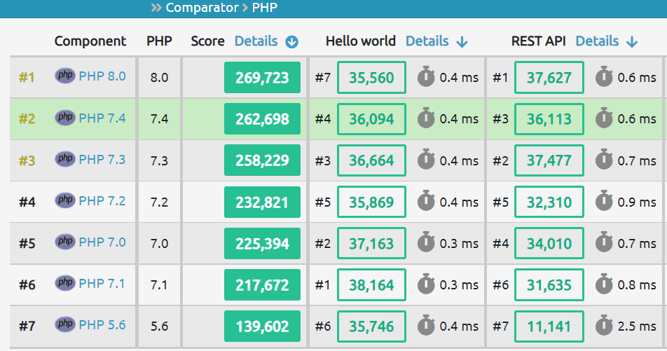Sort by Score using the circled down arrow
The image size is (667, 351).
pyautogui.click(x=291, y=42)
